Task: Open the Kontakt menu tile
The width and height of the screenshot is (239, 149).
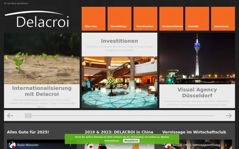Action: tap(197, 19)
